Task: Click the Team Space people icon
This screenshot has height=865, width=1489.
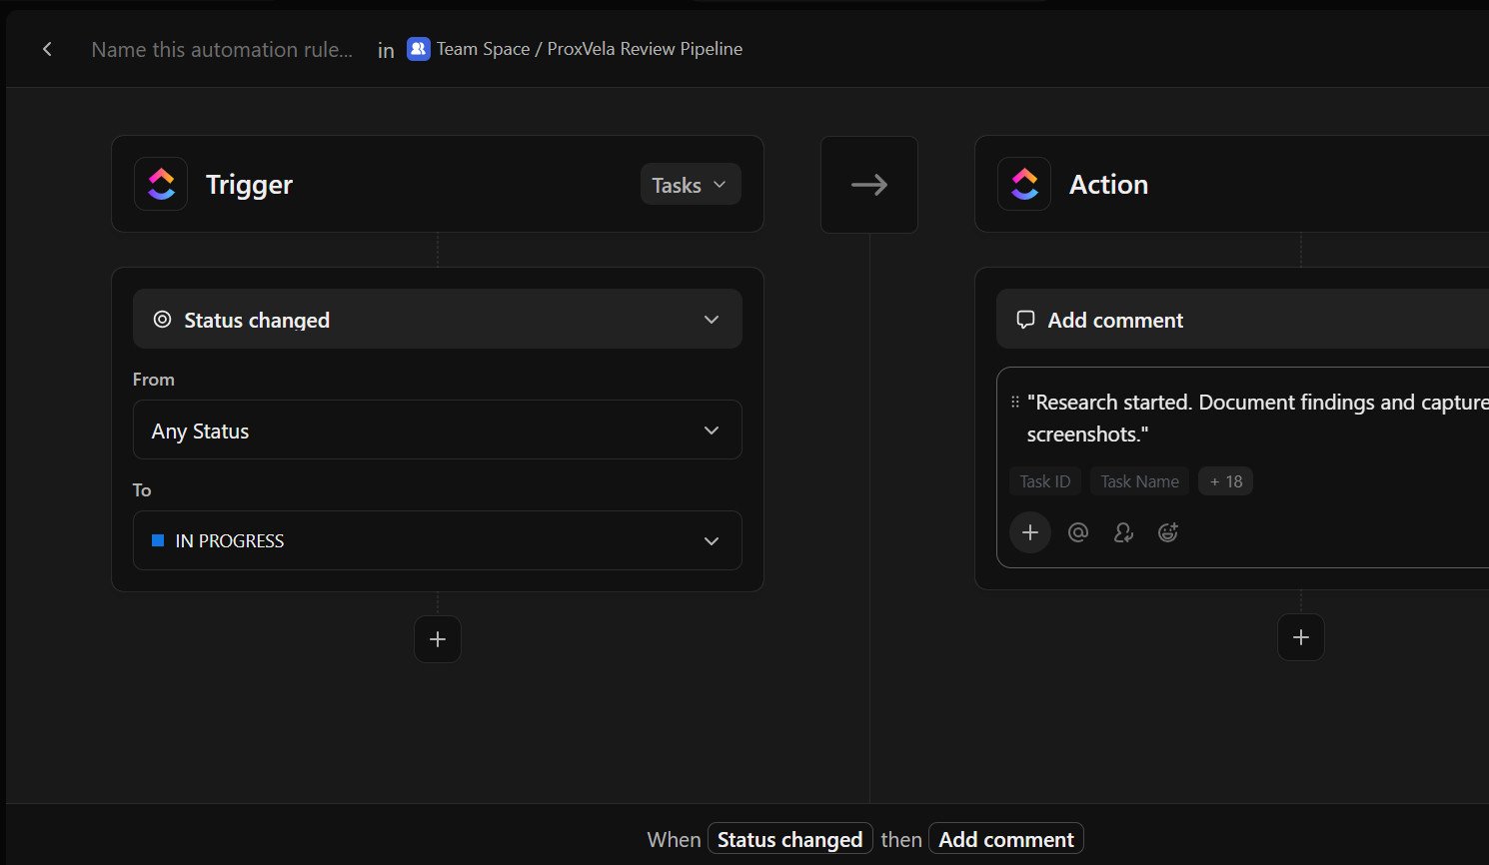Action: tap(419, 49)
